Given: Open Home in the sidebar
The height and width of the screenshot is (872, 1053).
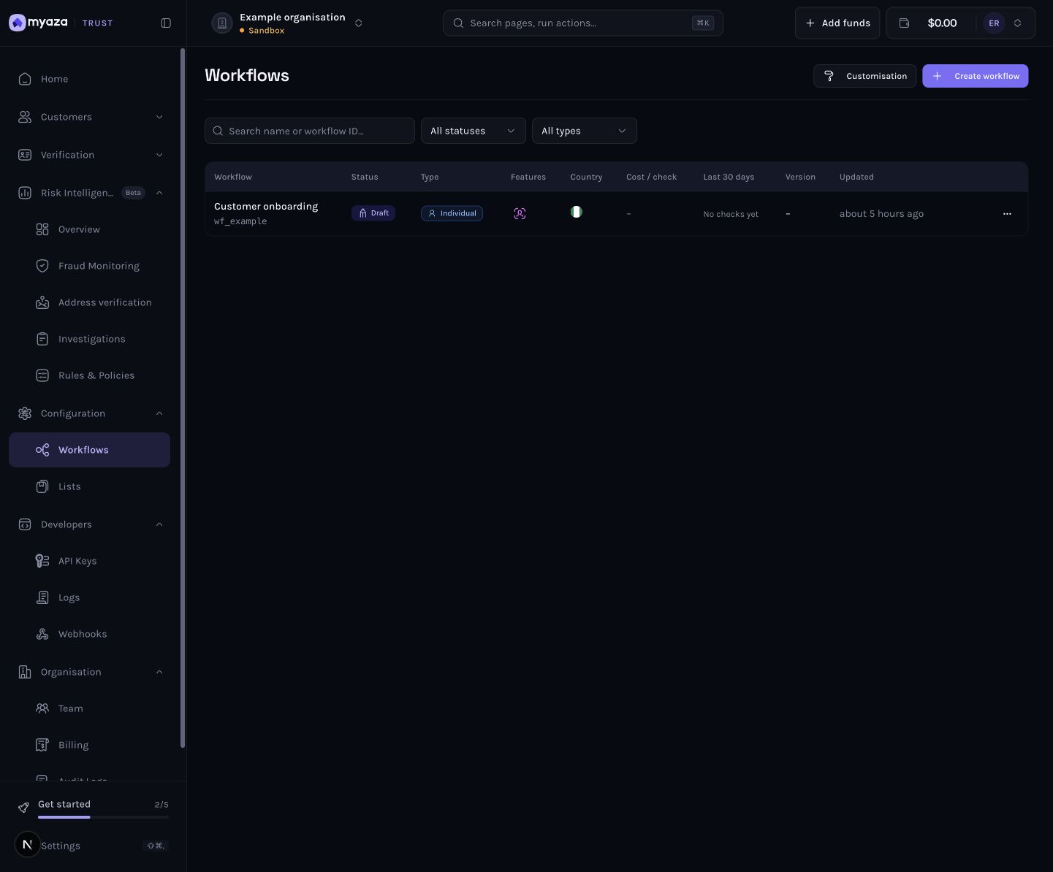Looking at the screenshot, I should coord(89,79).
